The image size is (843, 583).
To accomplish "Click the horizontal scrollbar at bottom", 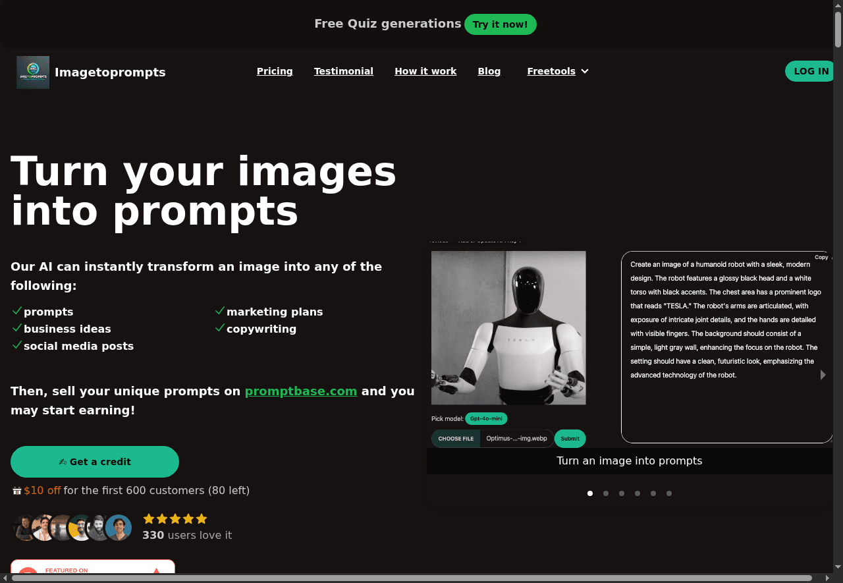I will 412,578.
